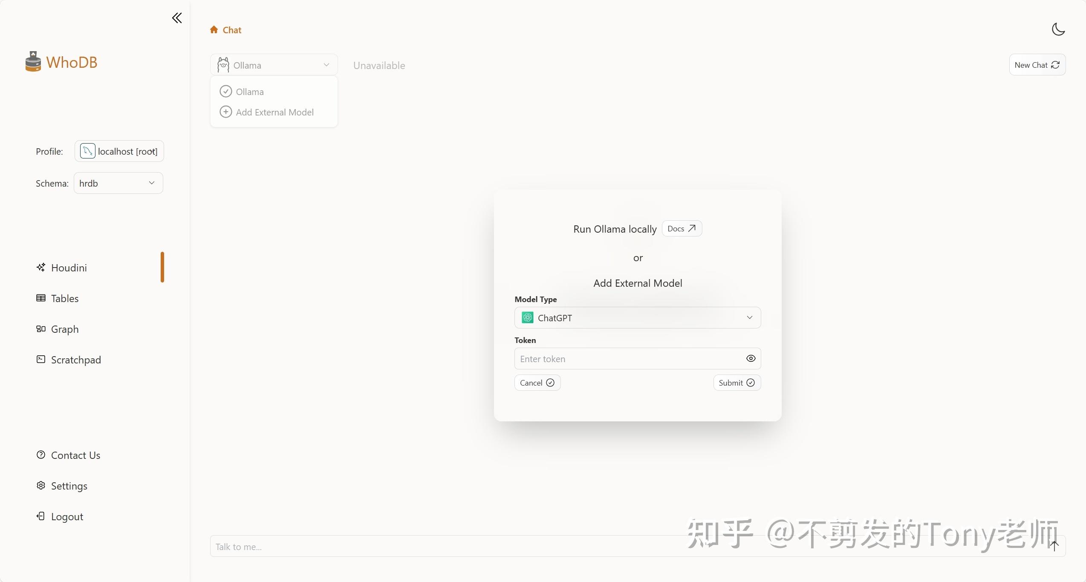1086x582 pixels.
Task: Show token with eye icon
Action: pyautogui.click(x=751, y=359)
